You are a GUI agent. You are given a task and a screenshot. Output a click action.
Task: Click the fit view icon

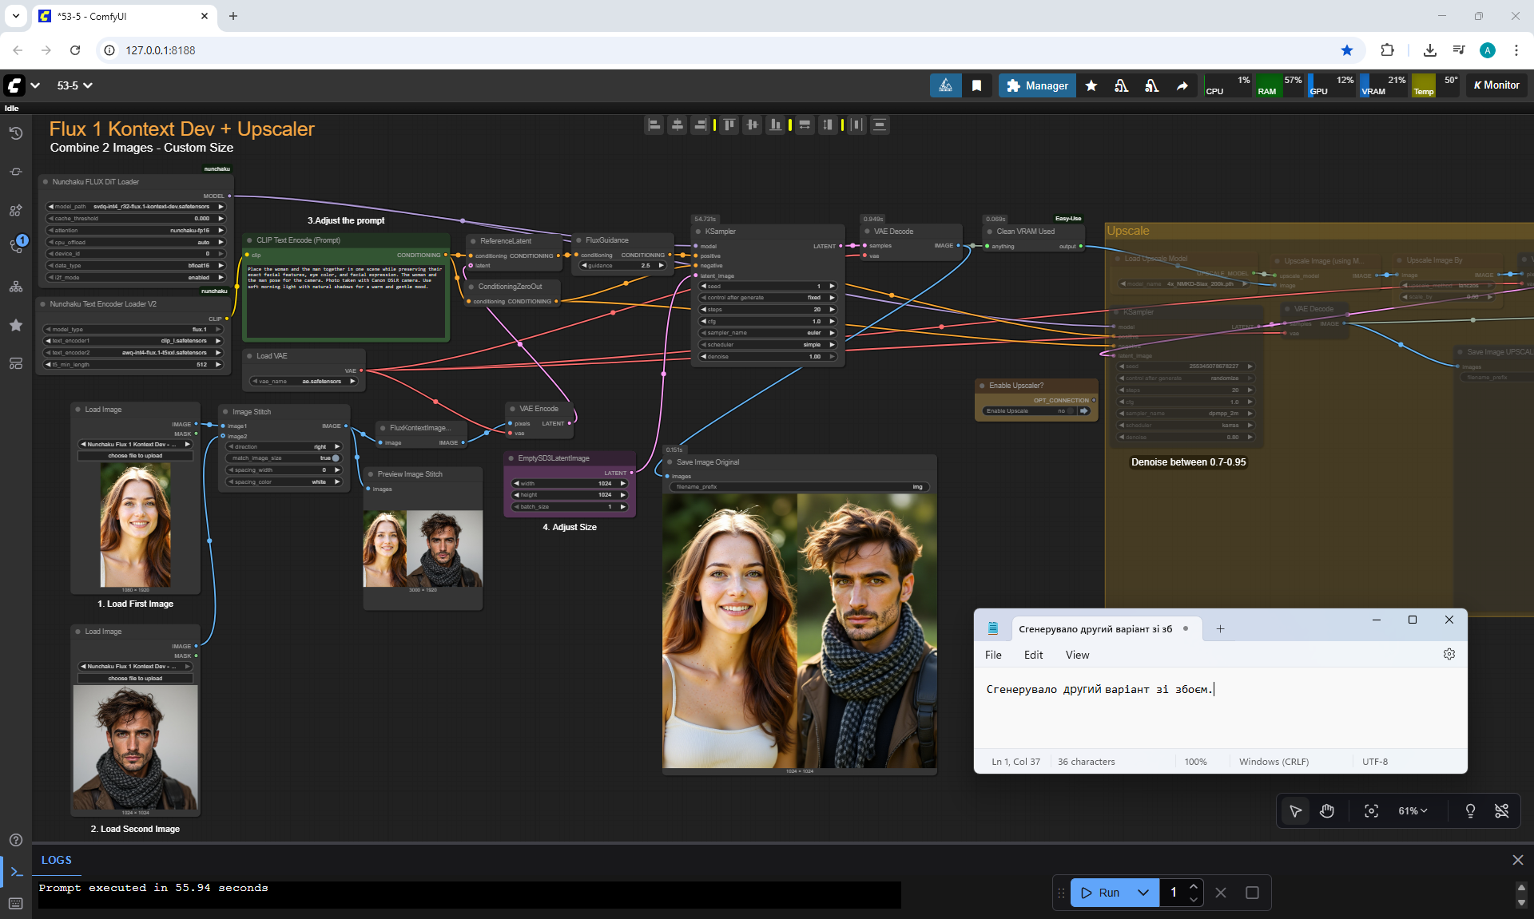pyautogui.click(x=1371, y=811)
